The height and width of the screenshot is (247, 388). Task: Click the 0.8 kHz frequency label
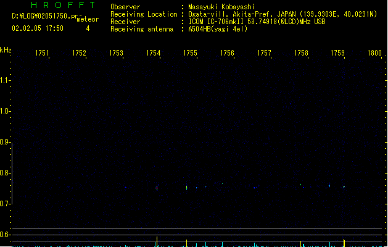(x=5, y=173)
